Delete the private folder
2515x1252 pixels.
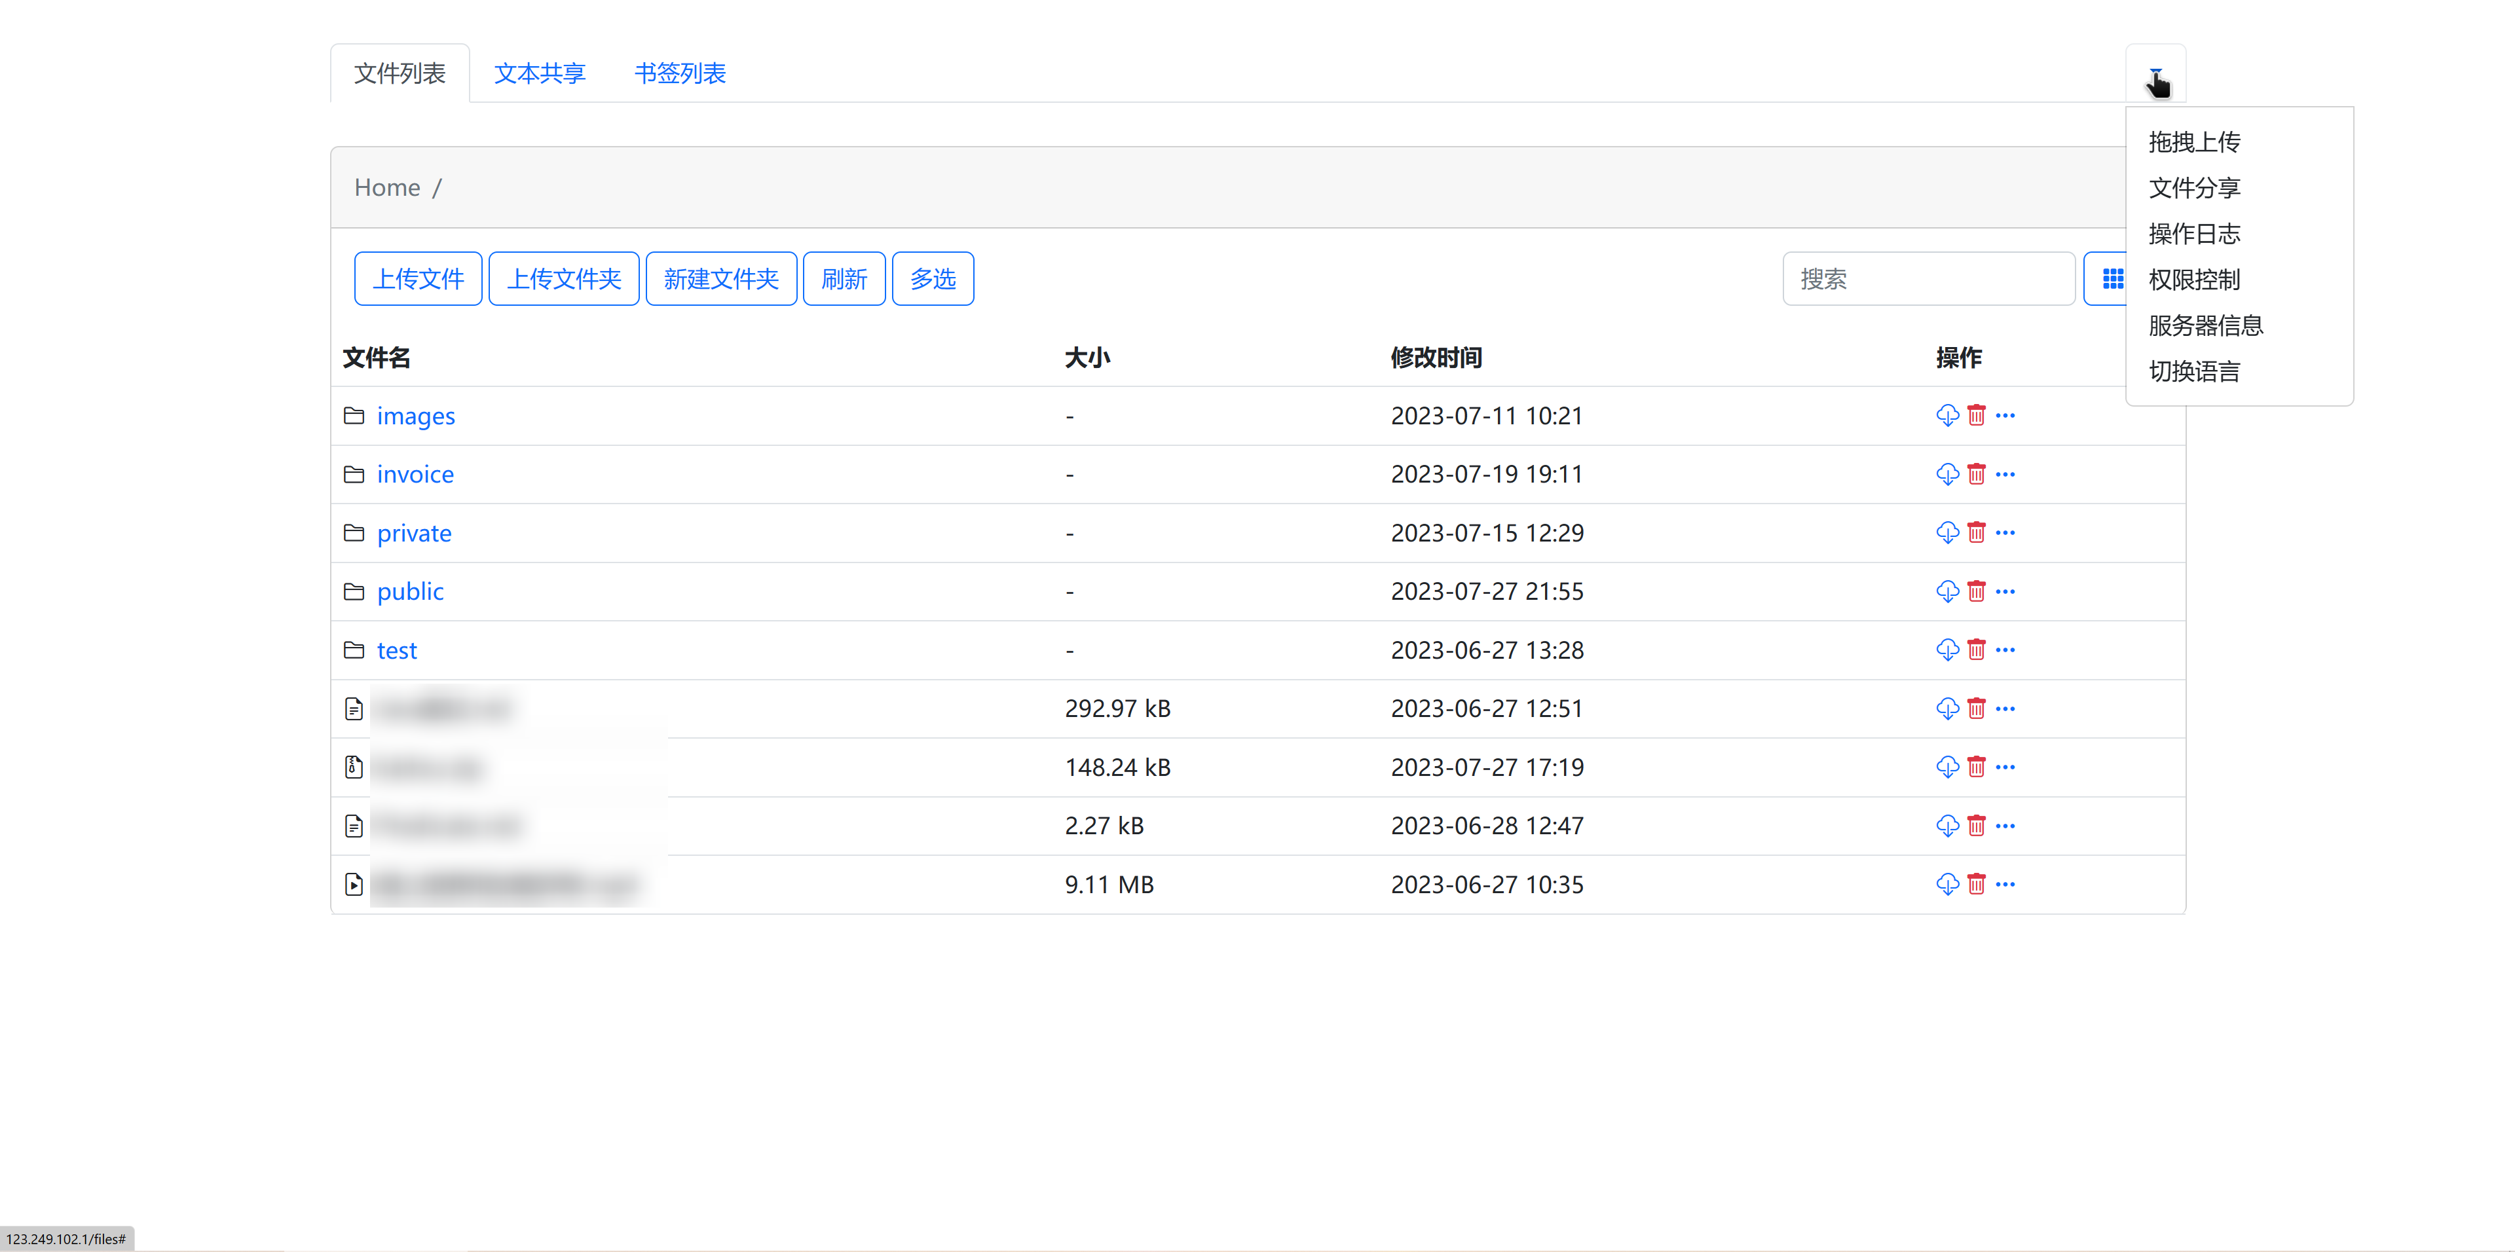coord(1976,533)
